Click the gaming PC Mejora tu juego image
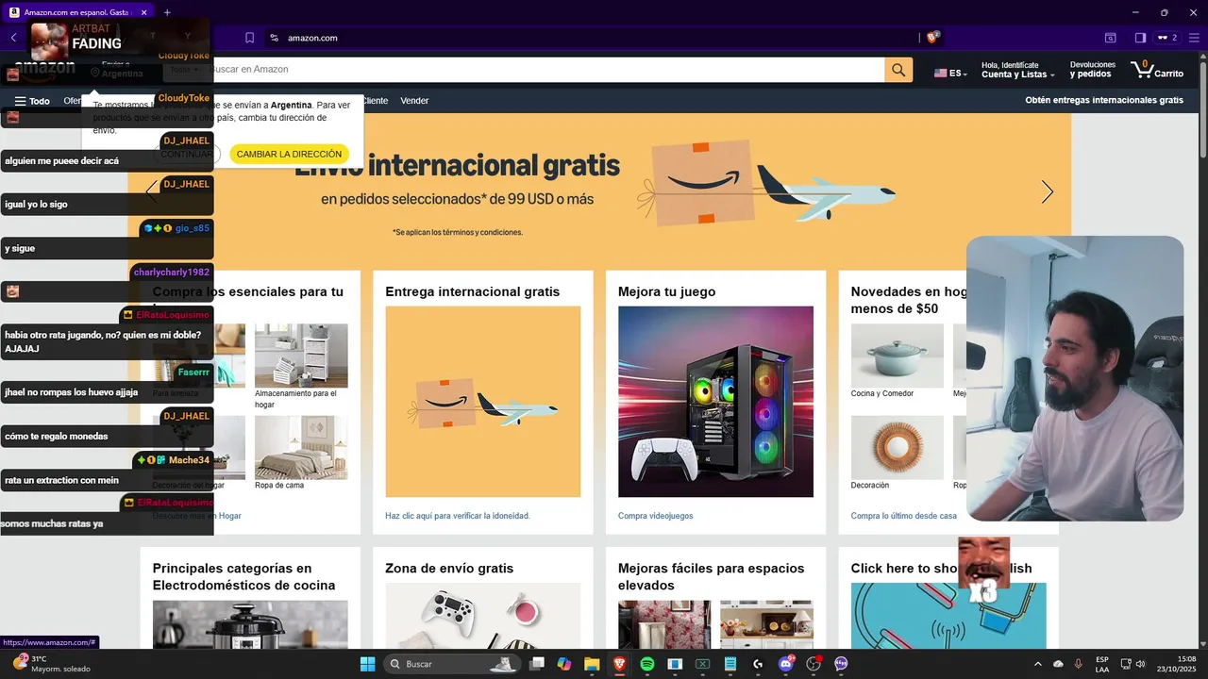Image resolution: width=1208 pixels, height=679 pixels. point(715,401)
